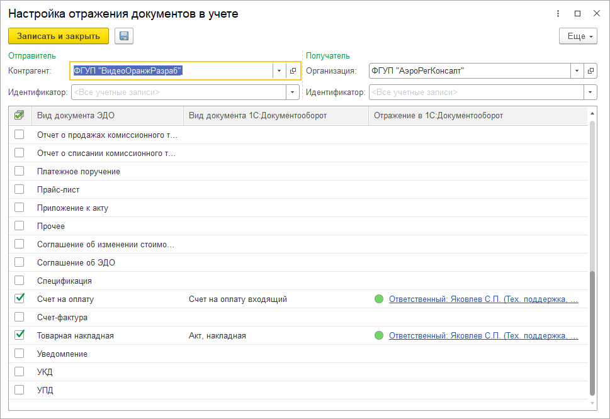Open the three-dot window menu icon
610x419 pixels.
(x=558, y=13)
